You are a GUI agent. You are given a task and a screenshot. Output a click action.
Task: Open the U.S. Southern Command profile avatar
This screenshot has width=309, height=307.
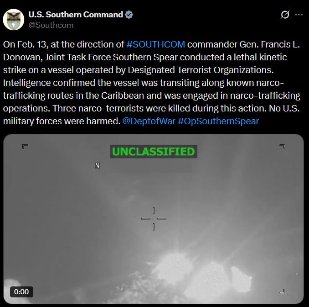click(x=14, y=20)
